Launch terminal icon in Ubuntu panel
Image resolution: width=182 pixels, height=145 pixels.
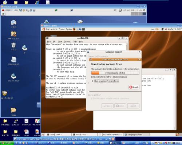tap(83, 29)
